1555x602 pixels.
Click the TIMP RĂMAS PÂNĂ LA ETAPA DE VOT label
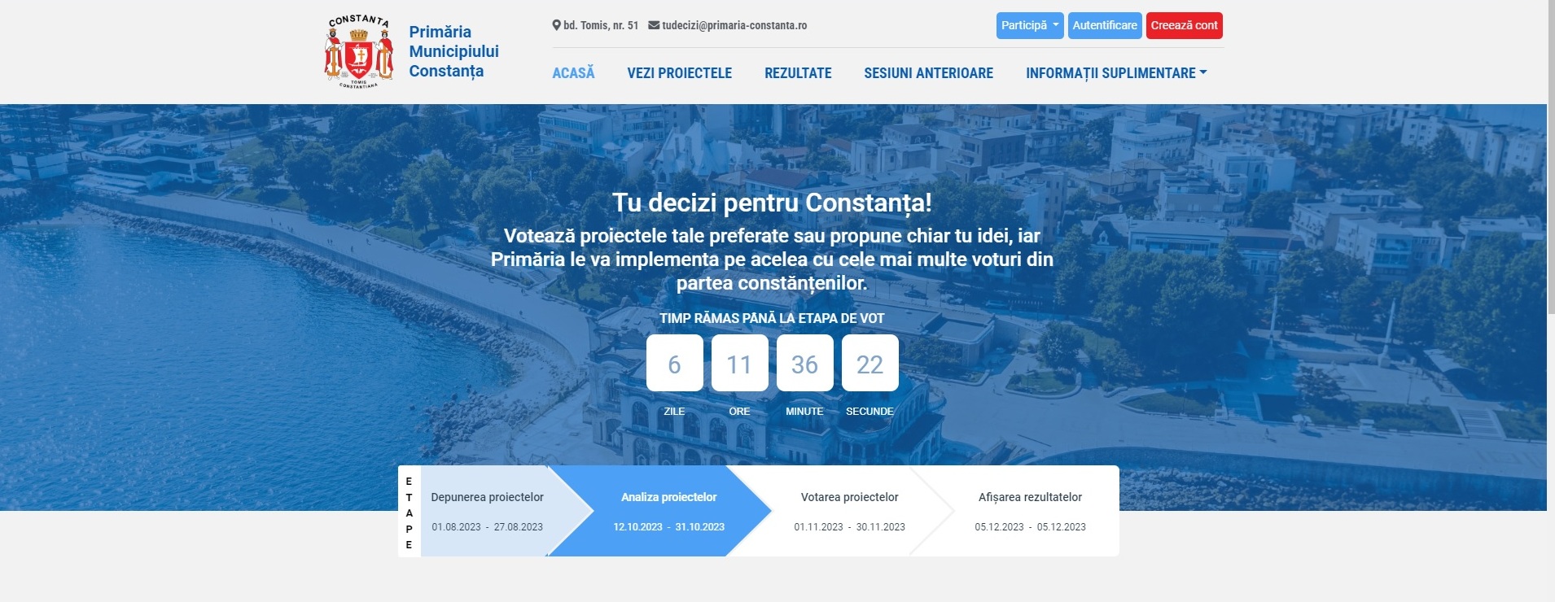tap(772, 318)
